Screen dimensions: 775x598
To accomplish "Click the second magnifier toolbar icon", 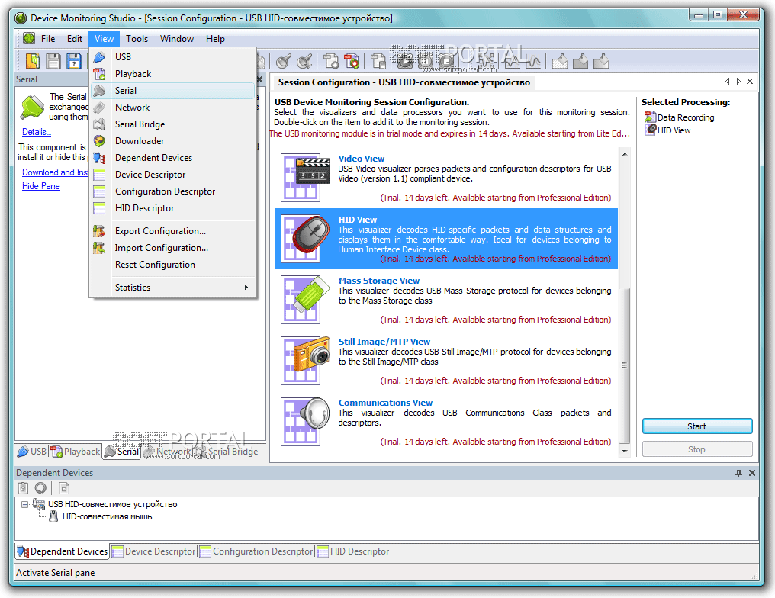I will pos(304,61).
